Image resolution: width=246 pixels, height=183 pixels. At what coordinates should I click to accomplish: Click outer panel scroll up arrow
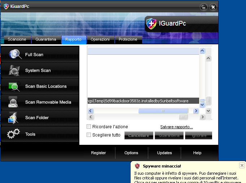[x=208, y=58]
